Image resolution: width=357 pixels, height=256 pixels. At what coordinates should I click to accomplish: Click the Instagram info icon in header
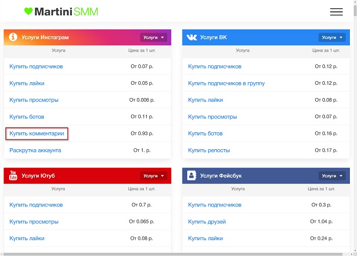[13, 37]
